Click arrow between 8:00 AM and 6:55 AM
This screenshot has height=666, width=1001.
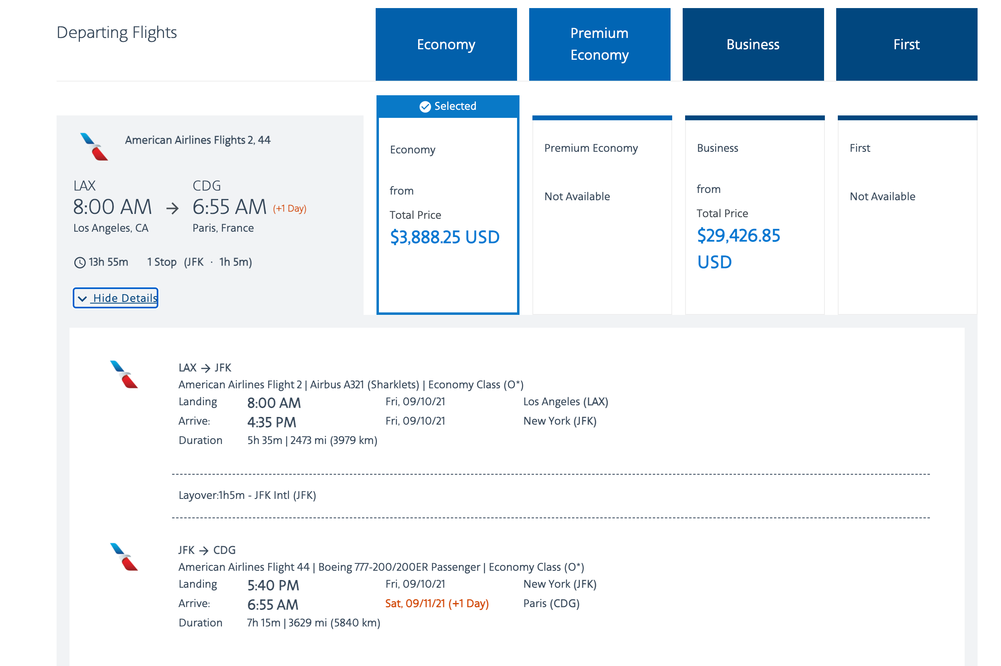172,209
